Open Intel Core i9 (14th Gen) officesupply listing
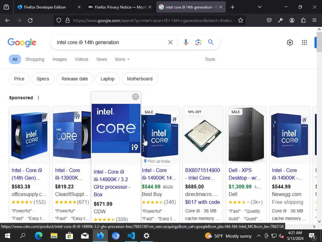Screen dimensions: 322x242 pos(27,174)
